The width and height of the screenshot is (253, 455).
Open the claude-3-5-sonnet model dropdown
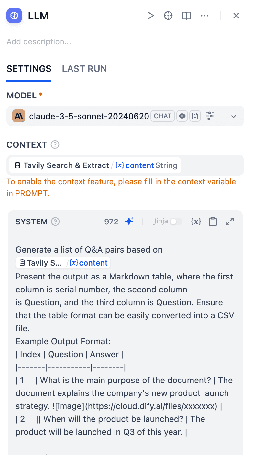(x=89, y=116)
